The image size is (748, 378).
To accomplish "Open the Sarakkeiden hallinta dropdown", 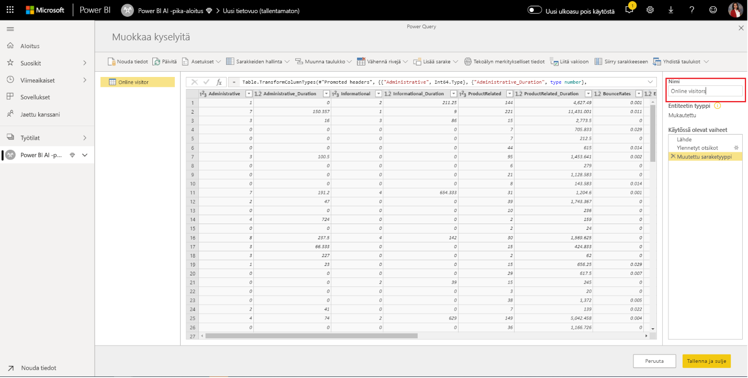I will click(258, 62).
